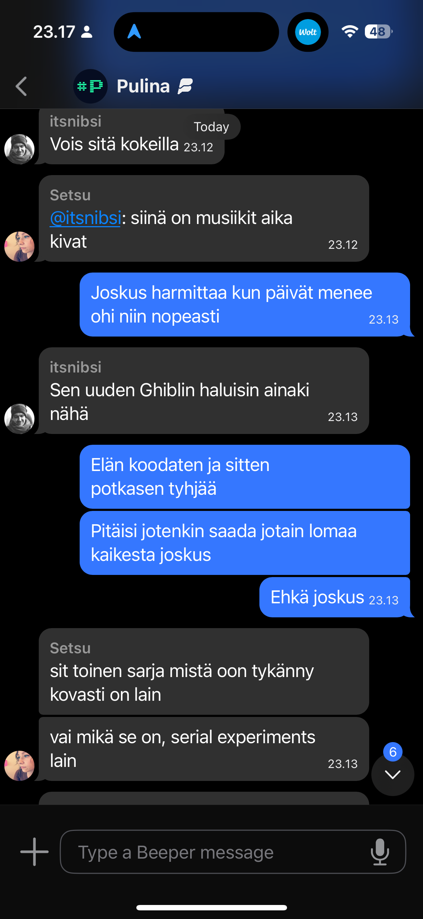Viewport: 423px width, 919px height.
Task: Open Setsu's avatar beside musiikit message
Action: (x=19, y=246)
